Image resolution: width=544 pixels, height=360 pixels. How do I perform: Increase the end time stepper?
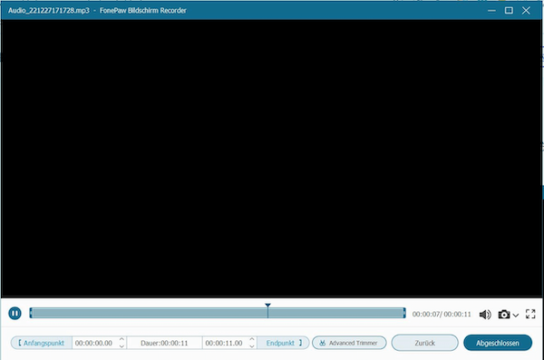coord(252,339)
